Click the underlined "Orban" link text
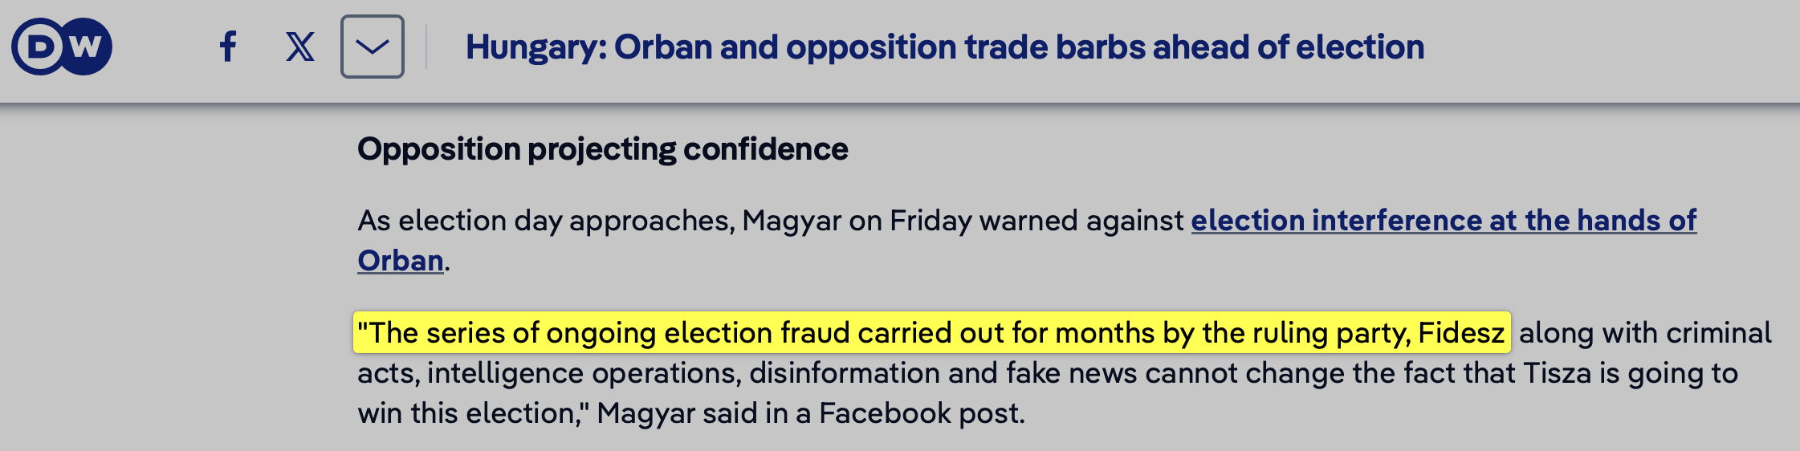 (400, 260)
